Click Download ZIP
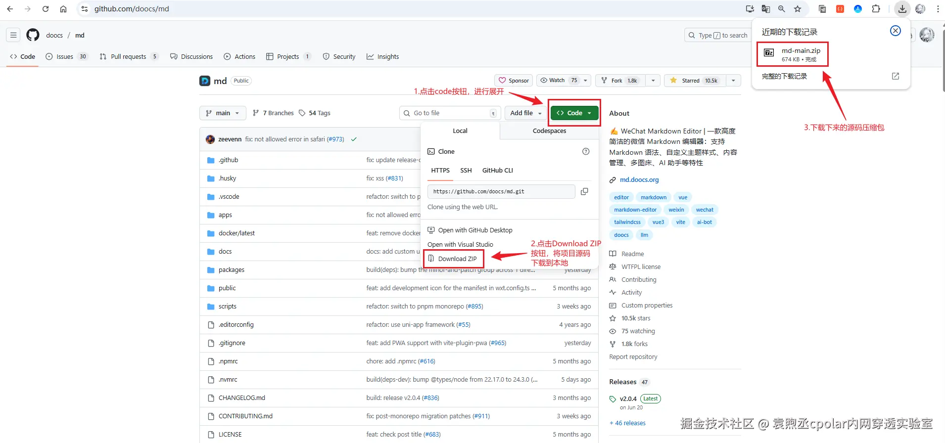Viewport: 945px width, 443px height. coord(453,259)
